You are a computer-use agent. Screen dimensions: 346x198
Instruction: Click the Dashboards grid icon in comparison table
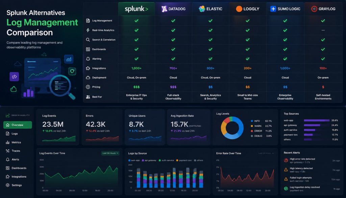[x=88, y=49]
